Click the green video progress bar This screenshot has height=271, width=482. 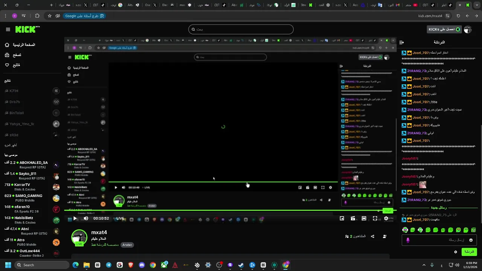click(x=230, y=210)
